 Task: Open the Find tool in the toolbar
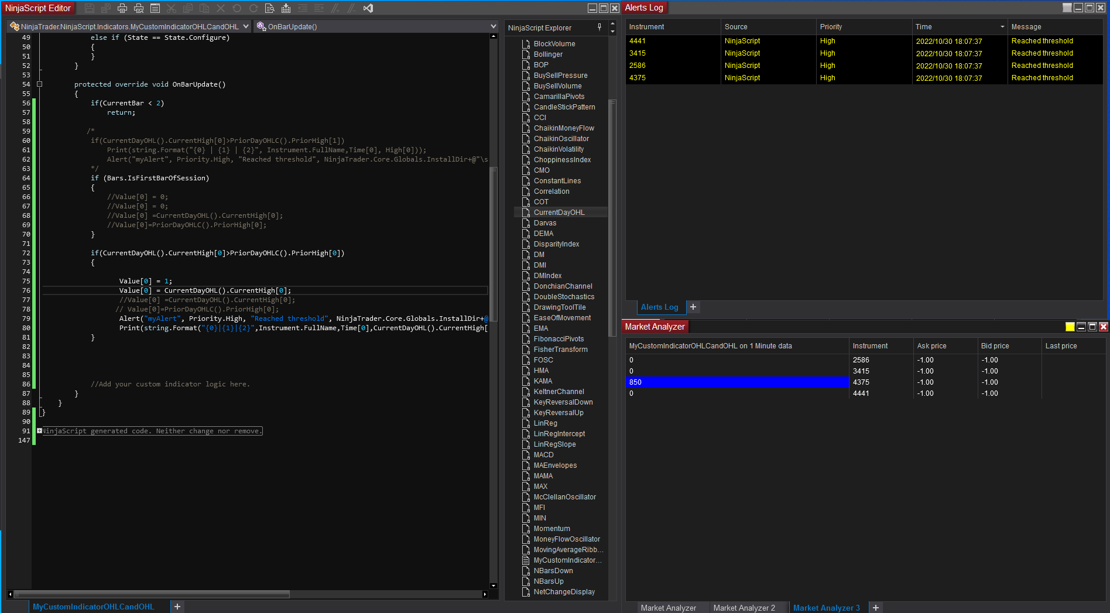click(269, 8)
